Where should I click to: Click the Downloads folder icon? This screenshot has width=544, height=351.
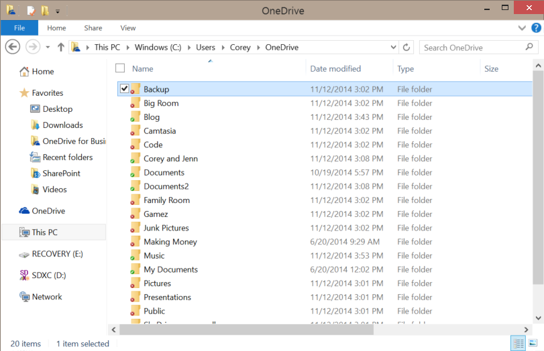coord(35,125)
